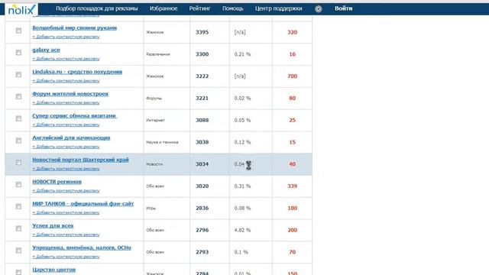Click the red price 700

(292, 76)
